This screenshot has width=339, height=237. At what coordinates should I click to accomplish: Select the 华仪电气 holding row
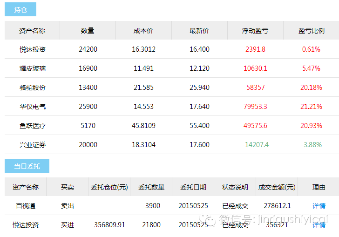(172, 106)
